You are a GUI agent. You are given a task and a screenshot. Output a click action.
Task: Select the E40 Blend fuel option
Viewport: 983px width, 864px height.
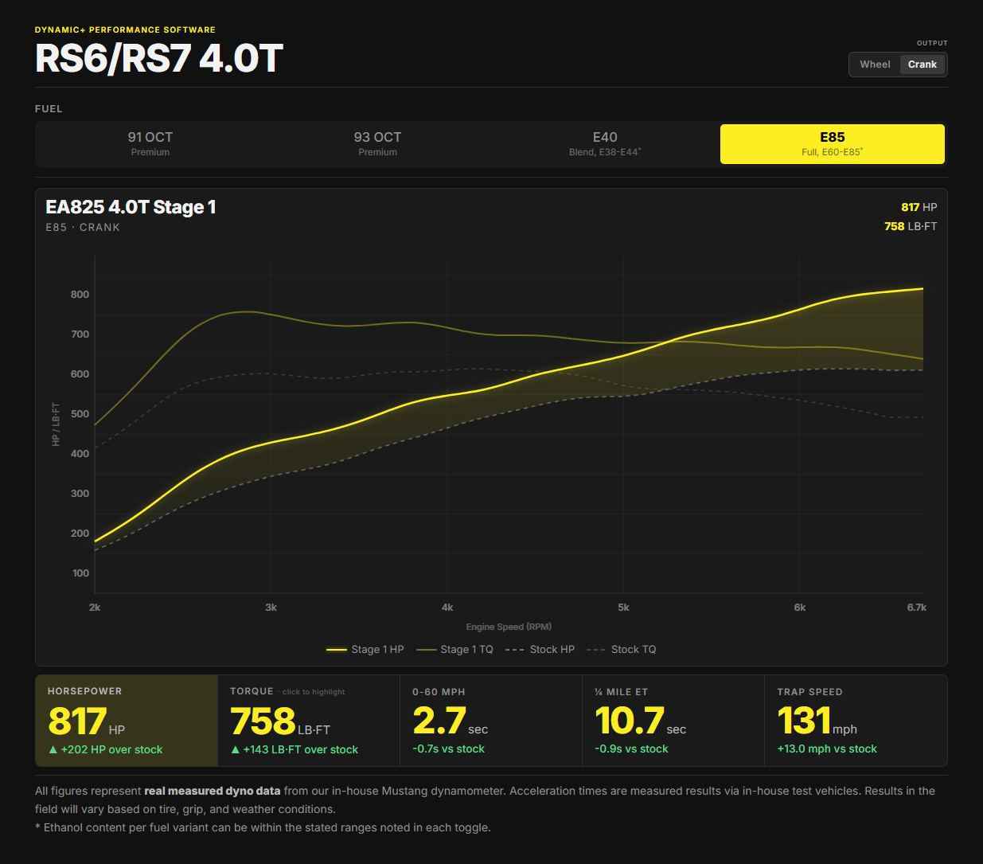coord(605,144)
